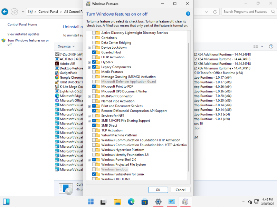
Task: Select Microsoft Defender Application Guard row
Action: pyautogui.click(x=128, y=81)
